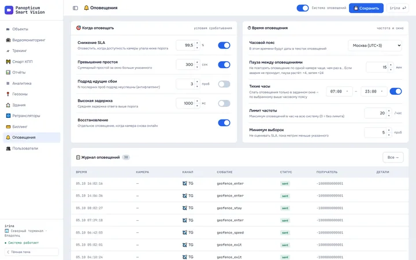This screenshot has height=260, width=416.
Task: Click the Telegram icon in the 07:29:18 row
Action: coord(185,220)
